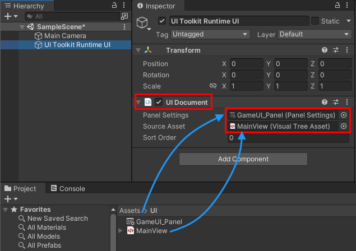
Task: Select Main Camera in the Hierarchy
Action: pyautogui.click(x=65, y=36)
